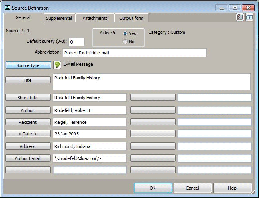This screenshot has width=259, height=198.
Task: Click the Author field containing Rodefeld, Robert E
Action: point(90,110)
